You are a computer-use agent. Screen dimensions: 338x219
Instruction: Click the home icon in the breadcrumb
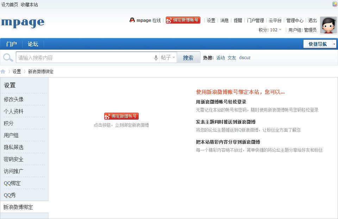click(3, 71)
